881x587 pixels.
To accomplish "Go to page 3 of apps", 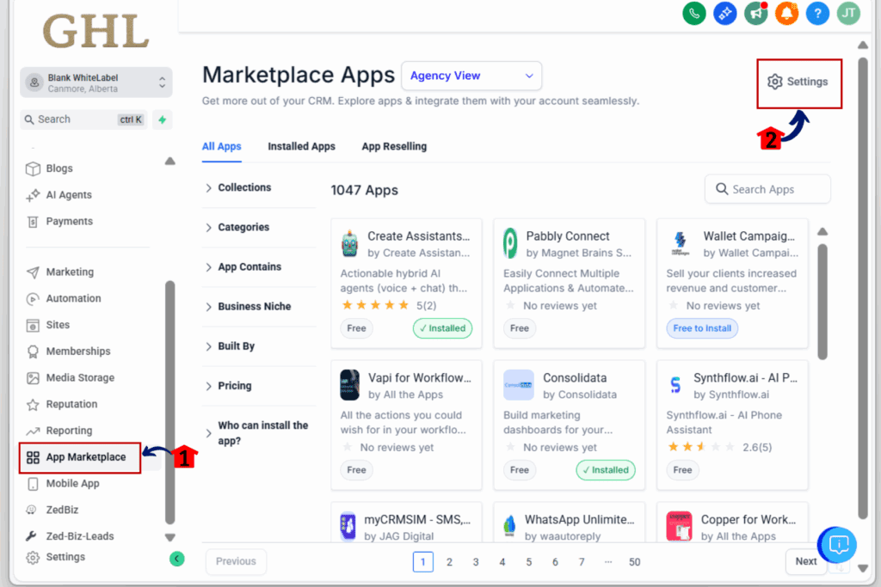I will (476, 562).
